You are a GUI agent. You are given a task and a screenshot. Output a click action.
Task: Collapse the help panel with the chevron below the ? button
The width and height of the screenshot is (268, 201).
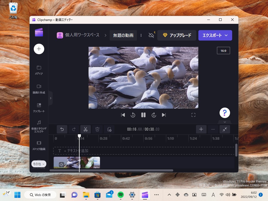click(225, 122)
